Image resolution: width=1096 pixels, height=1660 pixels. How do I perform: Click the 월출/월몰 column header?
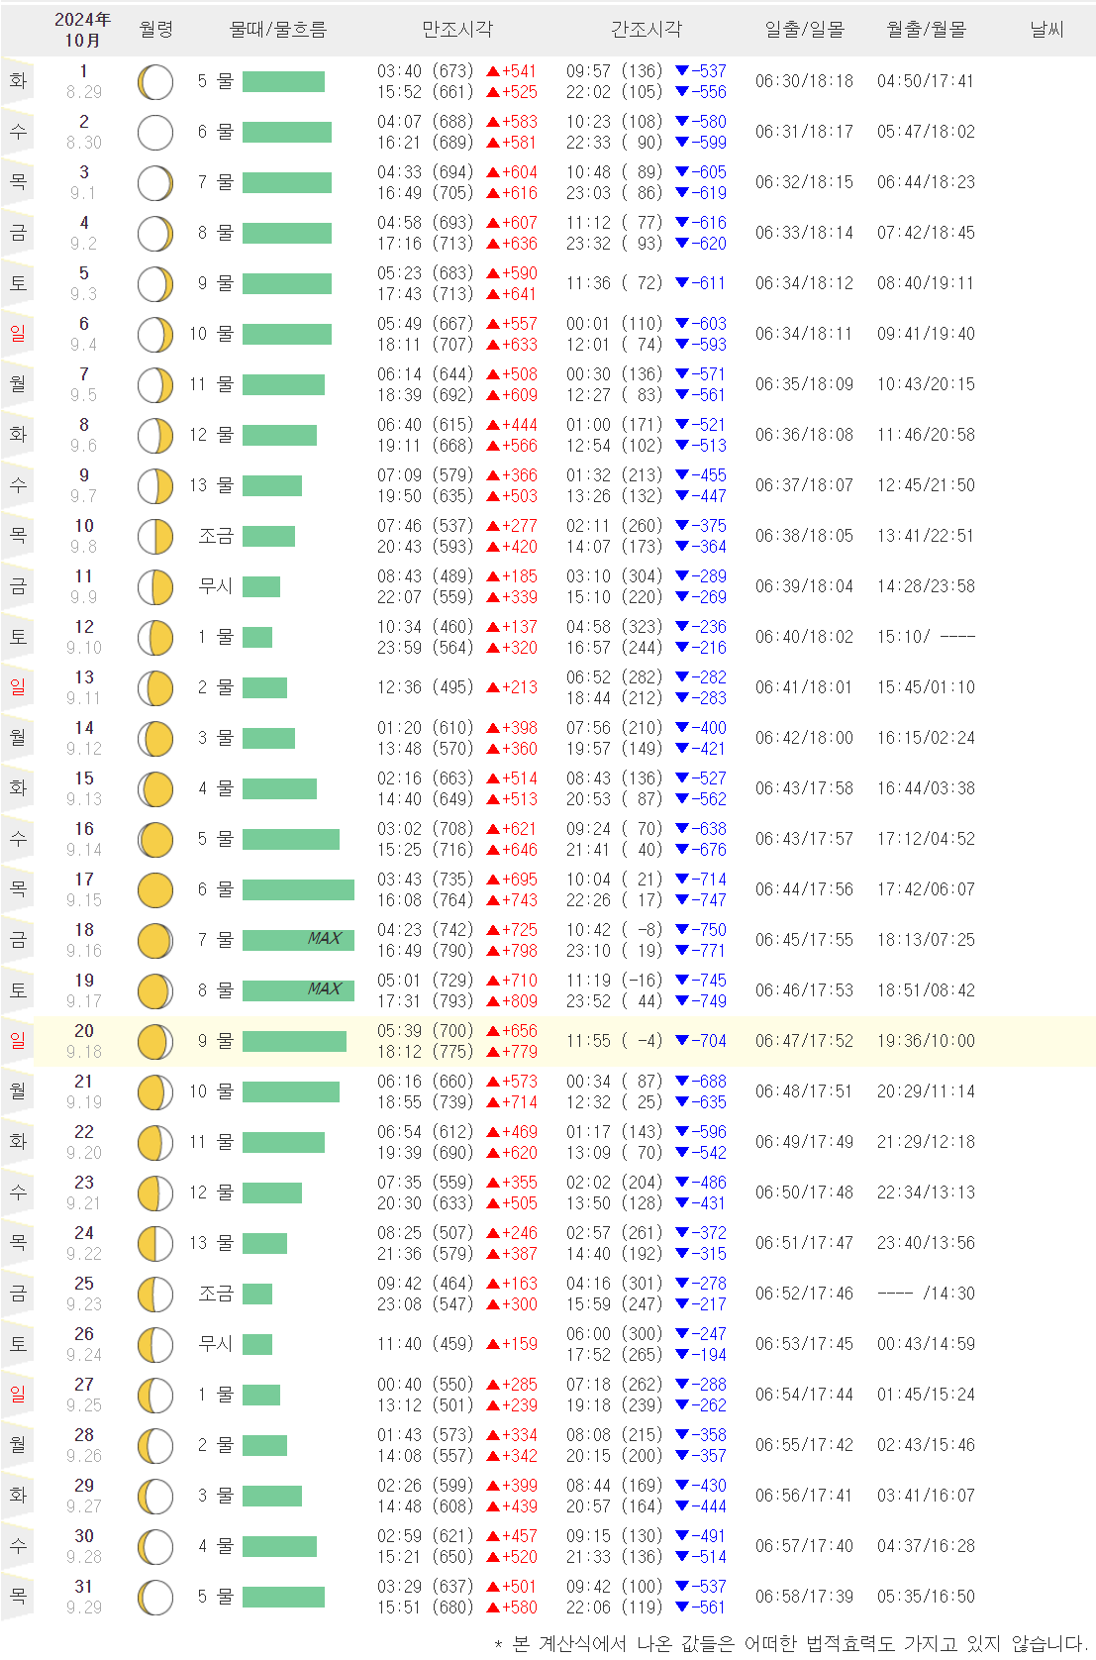(927, 30)
